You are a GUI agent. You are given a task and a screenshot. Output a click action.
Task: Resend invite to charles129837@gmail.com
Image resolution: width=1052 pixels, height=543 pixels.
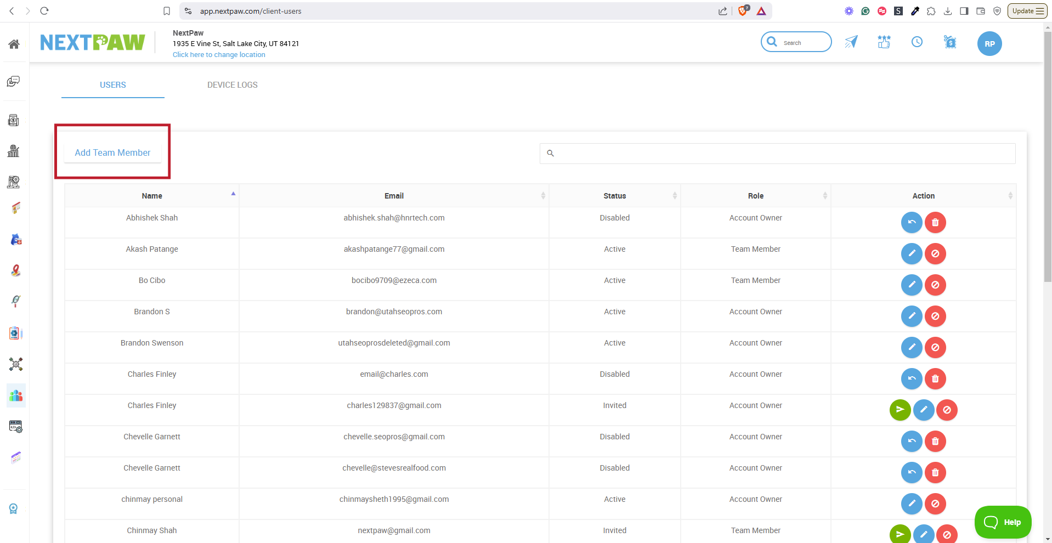(900, 410)
